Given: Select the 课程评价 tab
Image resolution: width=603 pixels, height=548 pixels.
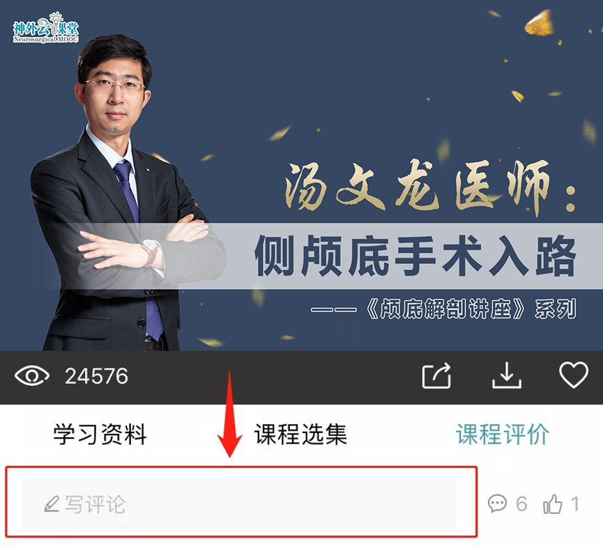Looking at the screenshot, I should [x=502, y=435].
